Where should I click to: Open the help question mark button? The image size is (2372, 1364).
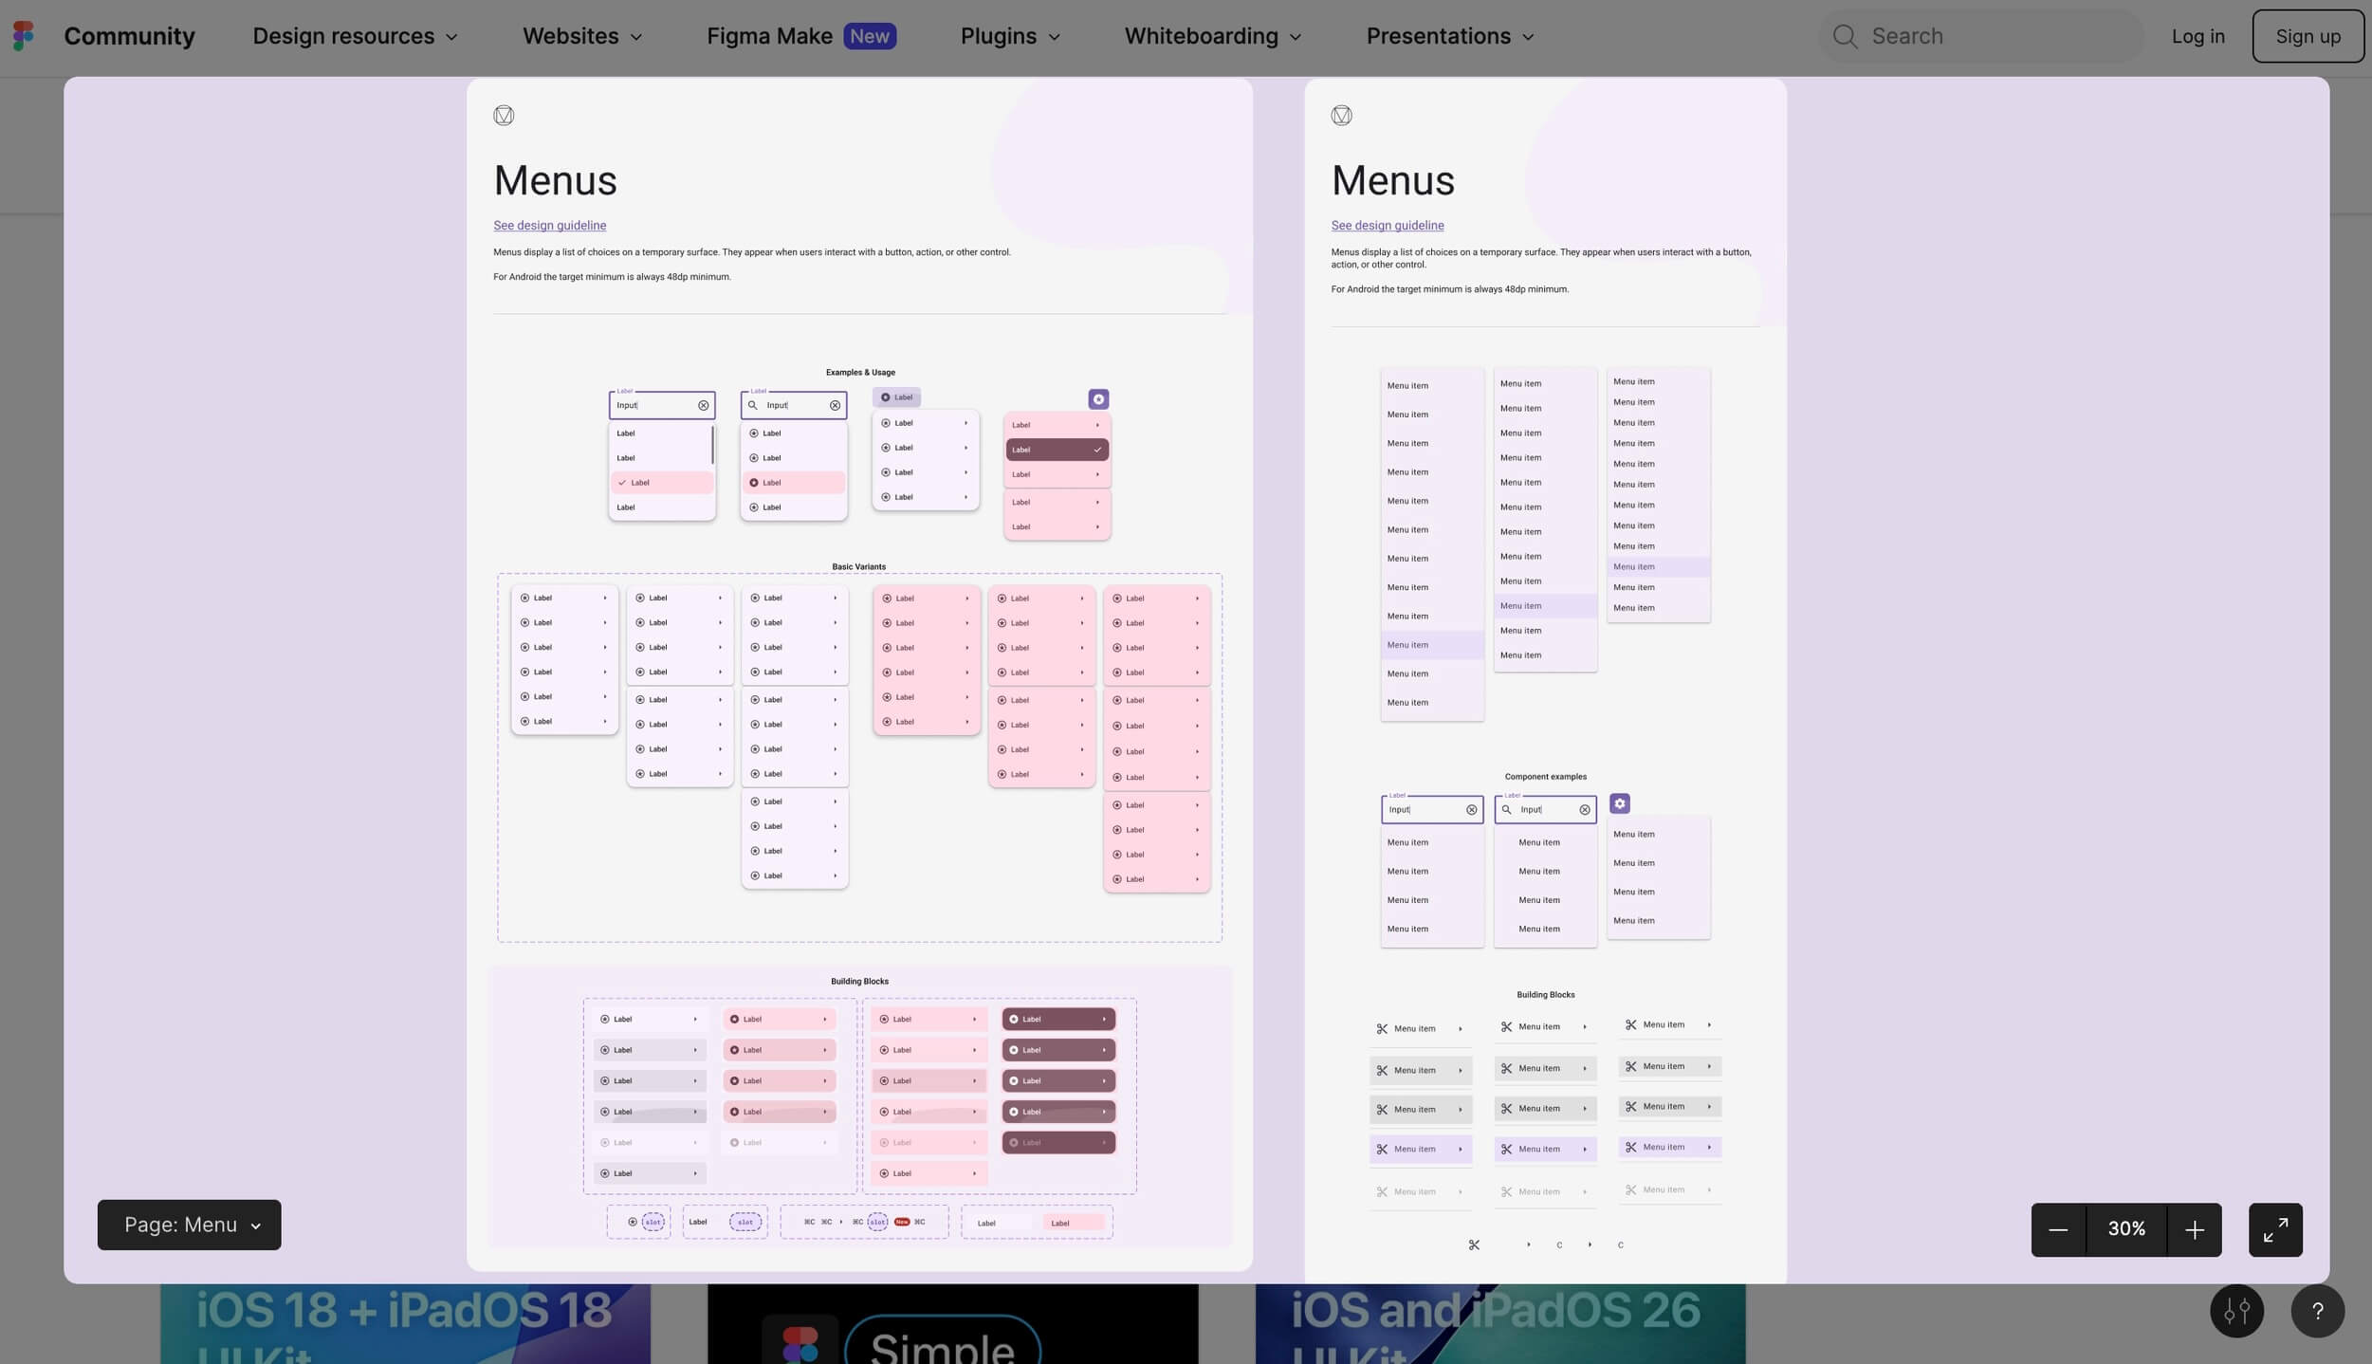2317,1311
